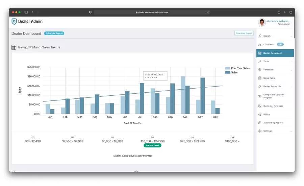This screenshot has width=304, height=186.
Task: Click the Dealer Admin shield logo
Action: pos(14,21)
